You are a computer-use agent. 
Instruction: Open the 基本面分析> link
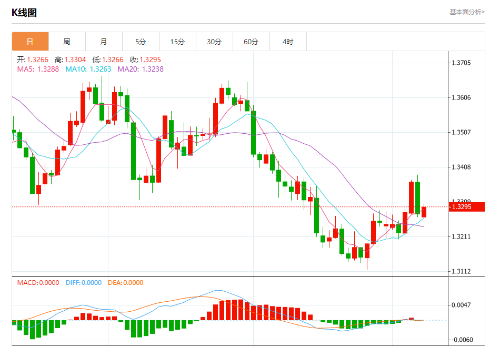(467, 12)
